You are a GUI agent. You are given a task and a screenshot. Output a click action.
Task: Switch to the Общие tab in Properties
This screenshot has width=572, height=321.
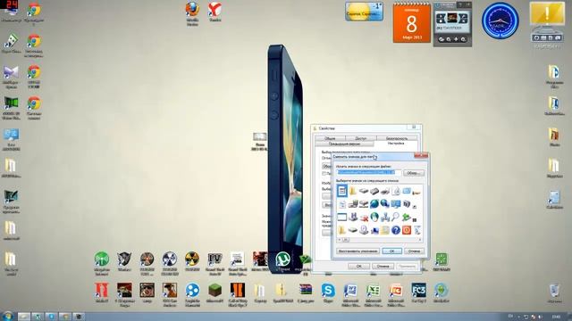pos(330,138)
